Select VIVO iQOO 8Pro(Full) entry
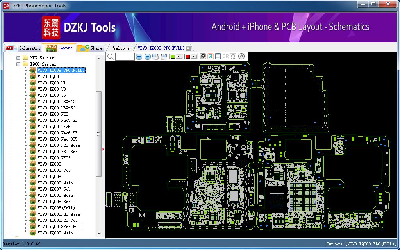This screenshot has height=250, width=400. [x=61, y=227]
